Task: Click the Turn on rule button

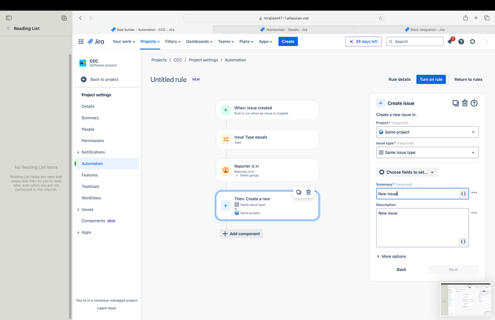Action: [x=431, y=79]
